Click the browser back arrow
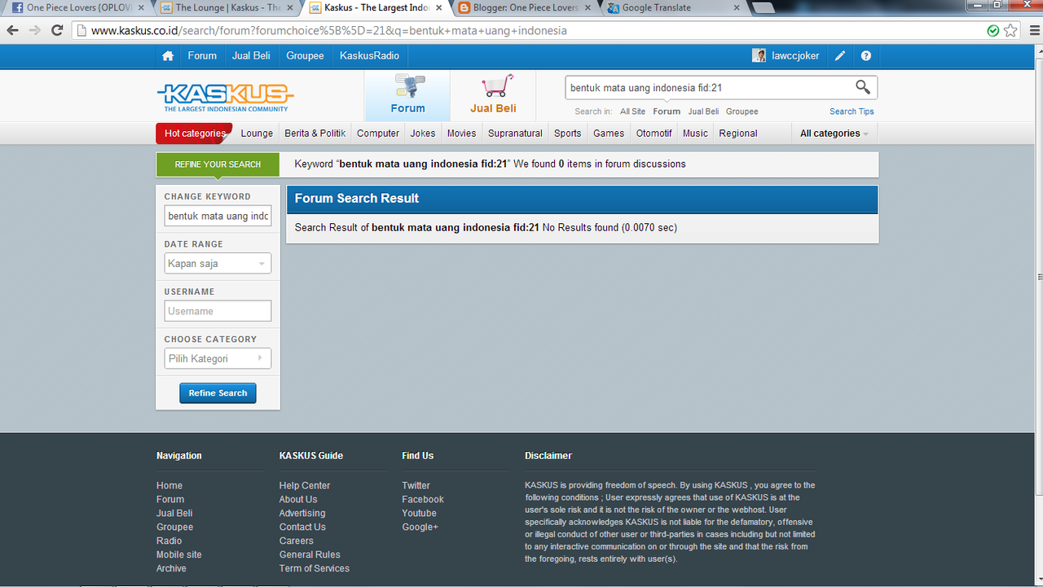This screenshot has width=1043, height=587. point(13,30)
